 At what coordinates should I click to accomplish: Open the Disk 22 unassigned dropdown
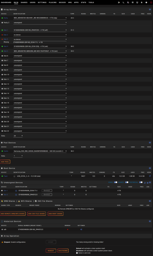[40, 131]
